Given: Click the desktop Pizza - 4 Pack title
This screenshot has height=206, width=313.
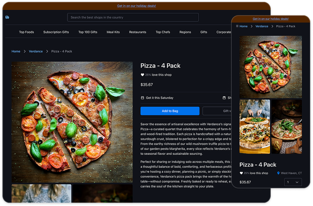Looking at the screenshot, I should coord(160,66).
